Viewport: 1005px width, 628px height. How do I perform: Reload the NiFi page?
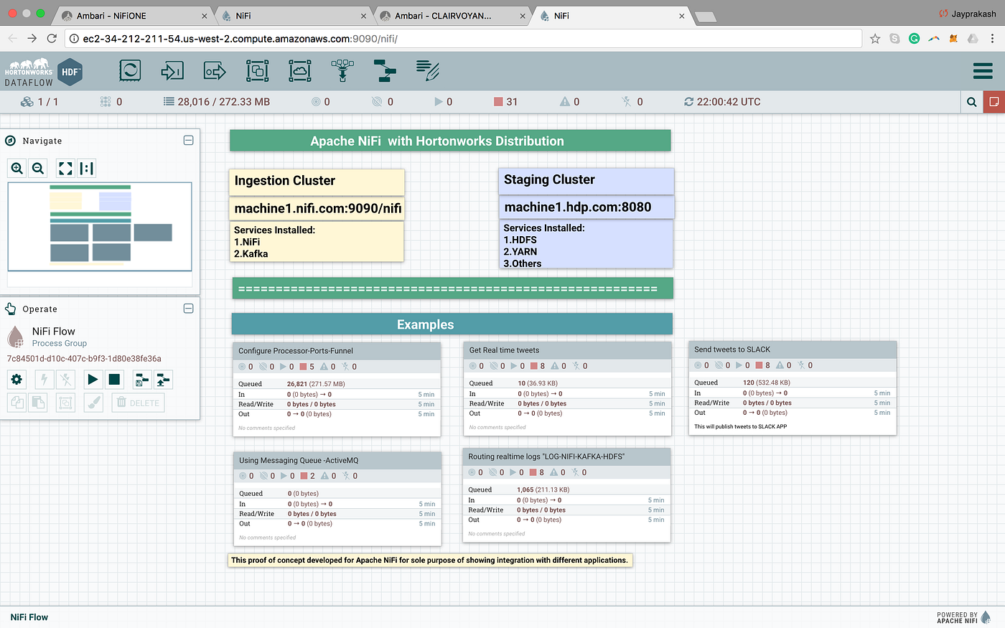click(52, 39)
